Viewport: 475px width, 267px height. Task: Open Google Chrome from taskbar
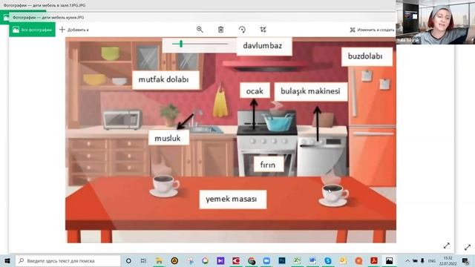251,260
